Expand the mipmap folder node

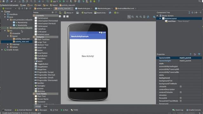(8, 44)
